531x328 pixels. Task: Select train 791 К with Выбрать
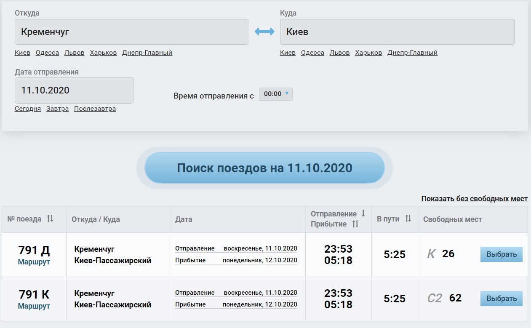coord(501,299)
